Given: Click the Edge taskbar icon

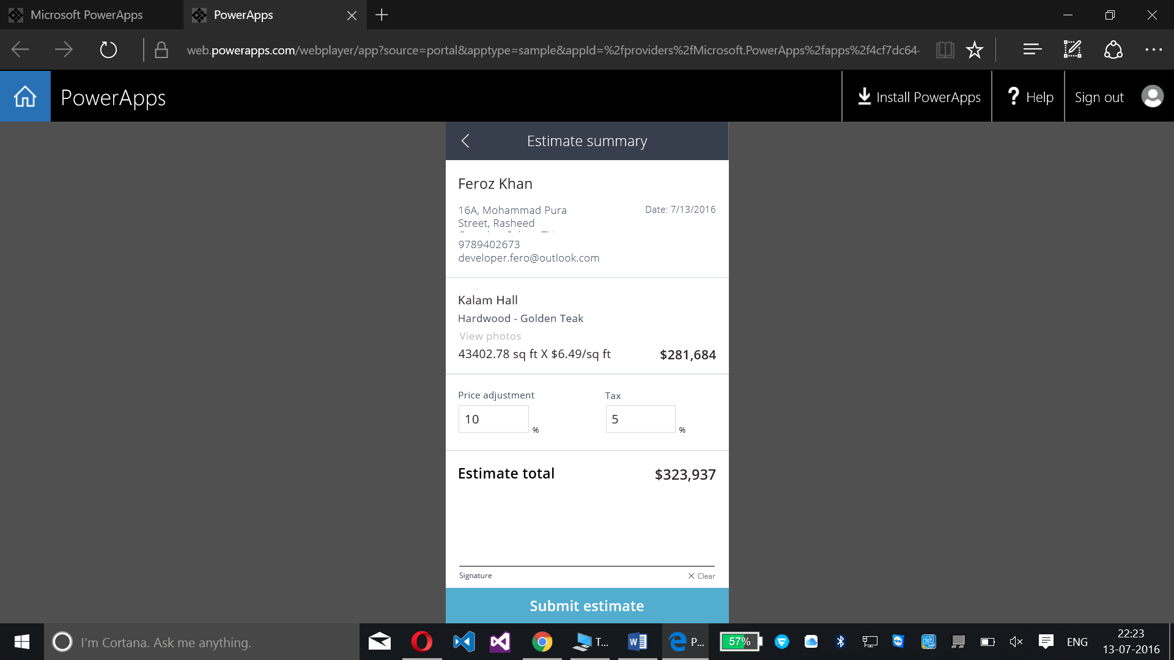Looking at the screenshot, I should pos(685,642).
